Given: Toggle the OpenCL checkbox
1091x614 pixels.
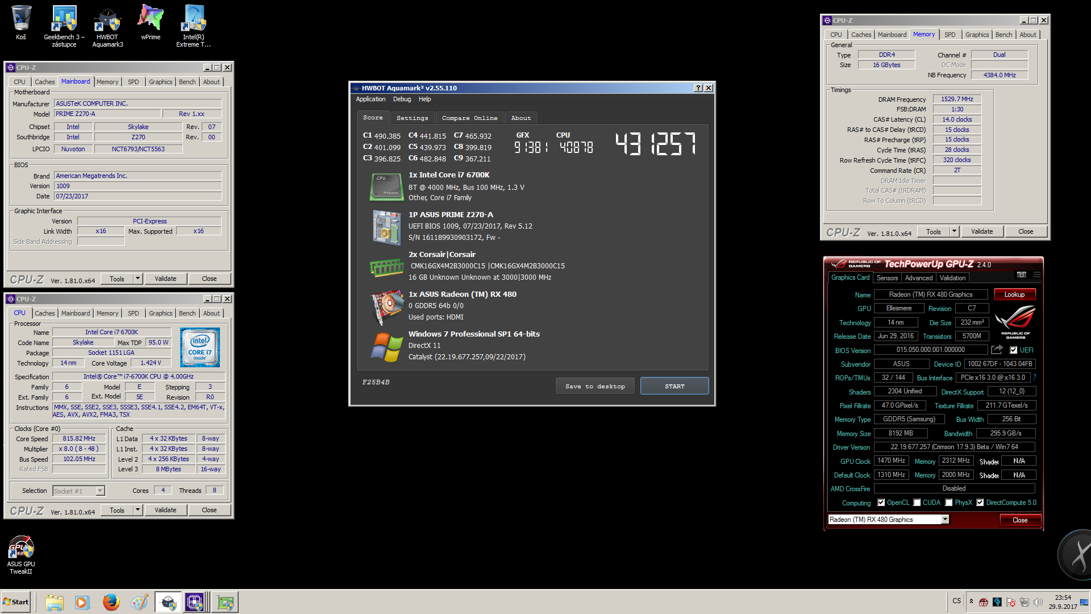Looking at the screenshot, I should (x=881, y=503).
